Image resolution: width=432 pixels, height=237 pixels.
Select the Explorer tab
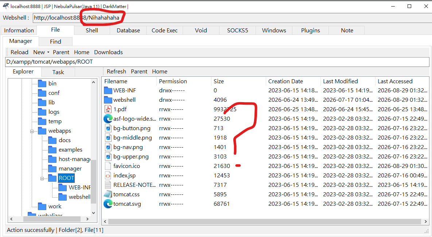[23, 71]
